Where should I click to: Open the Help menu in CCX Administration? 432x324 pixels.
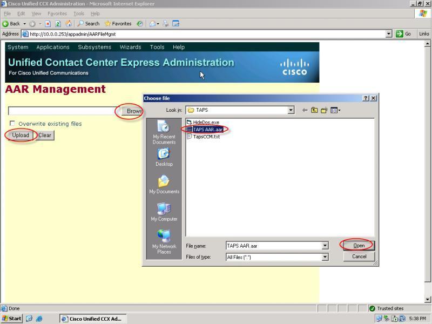pos(179,47)
